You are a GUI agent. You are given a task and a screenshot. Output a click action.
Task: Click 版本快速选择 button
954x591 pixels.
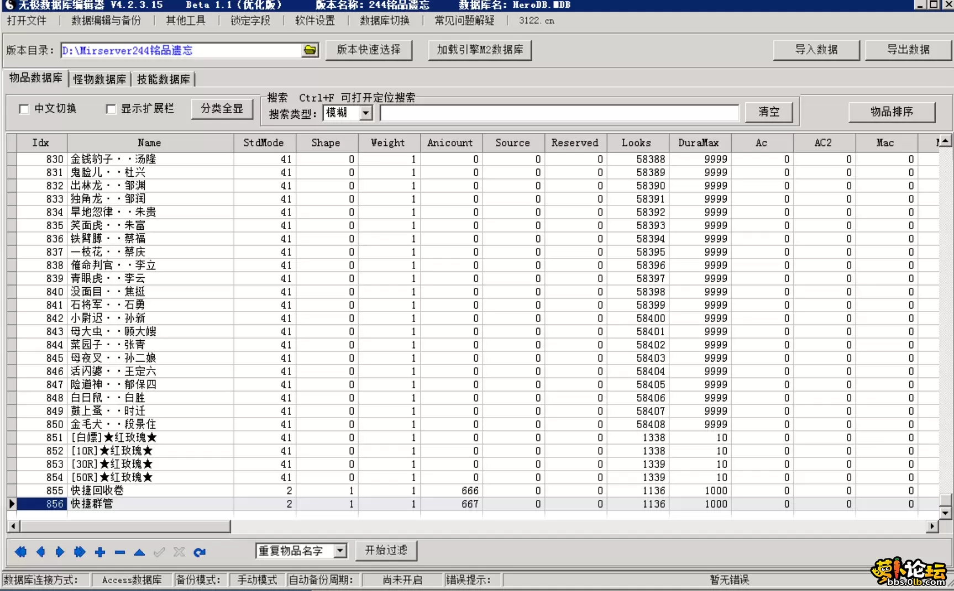pyautogui.click(x=369, y=50)
